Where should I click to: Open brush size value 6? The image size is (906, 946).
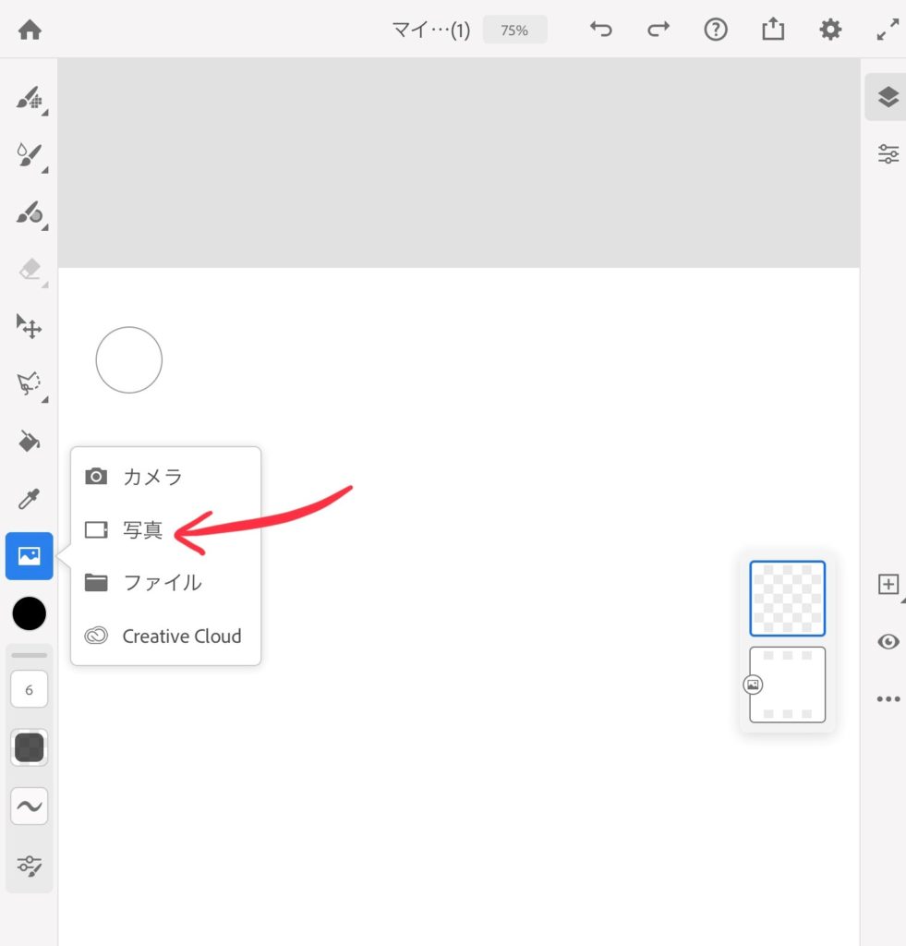pyautogui.click(x=29, y=689)
